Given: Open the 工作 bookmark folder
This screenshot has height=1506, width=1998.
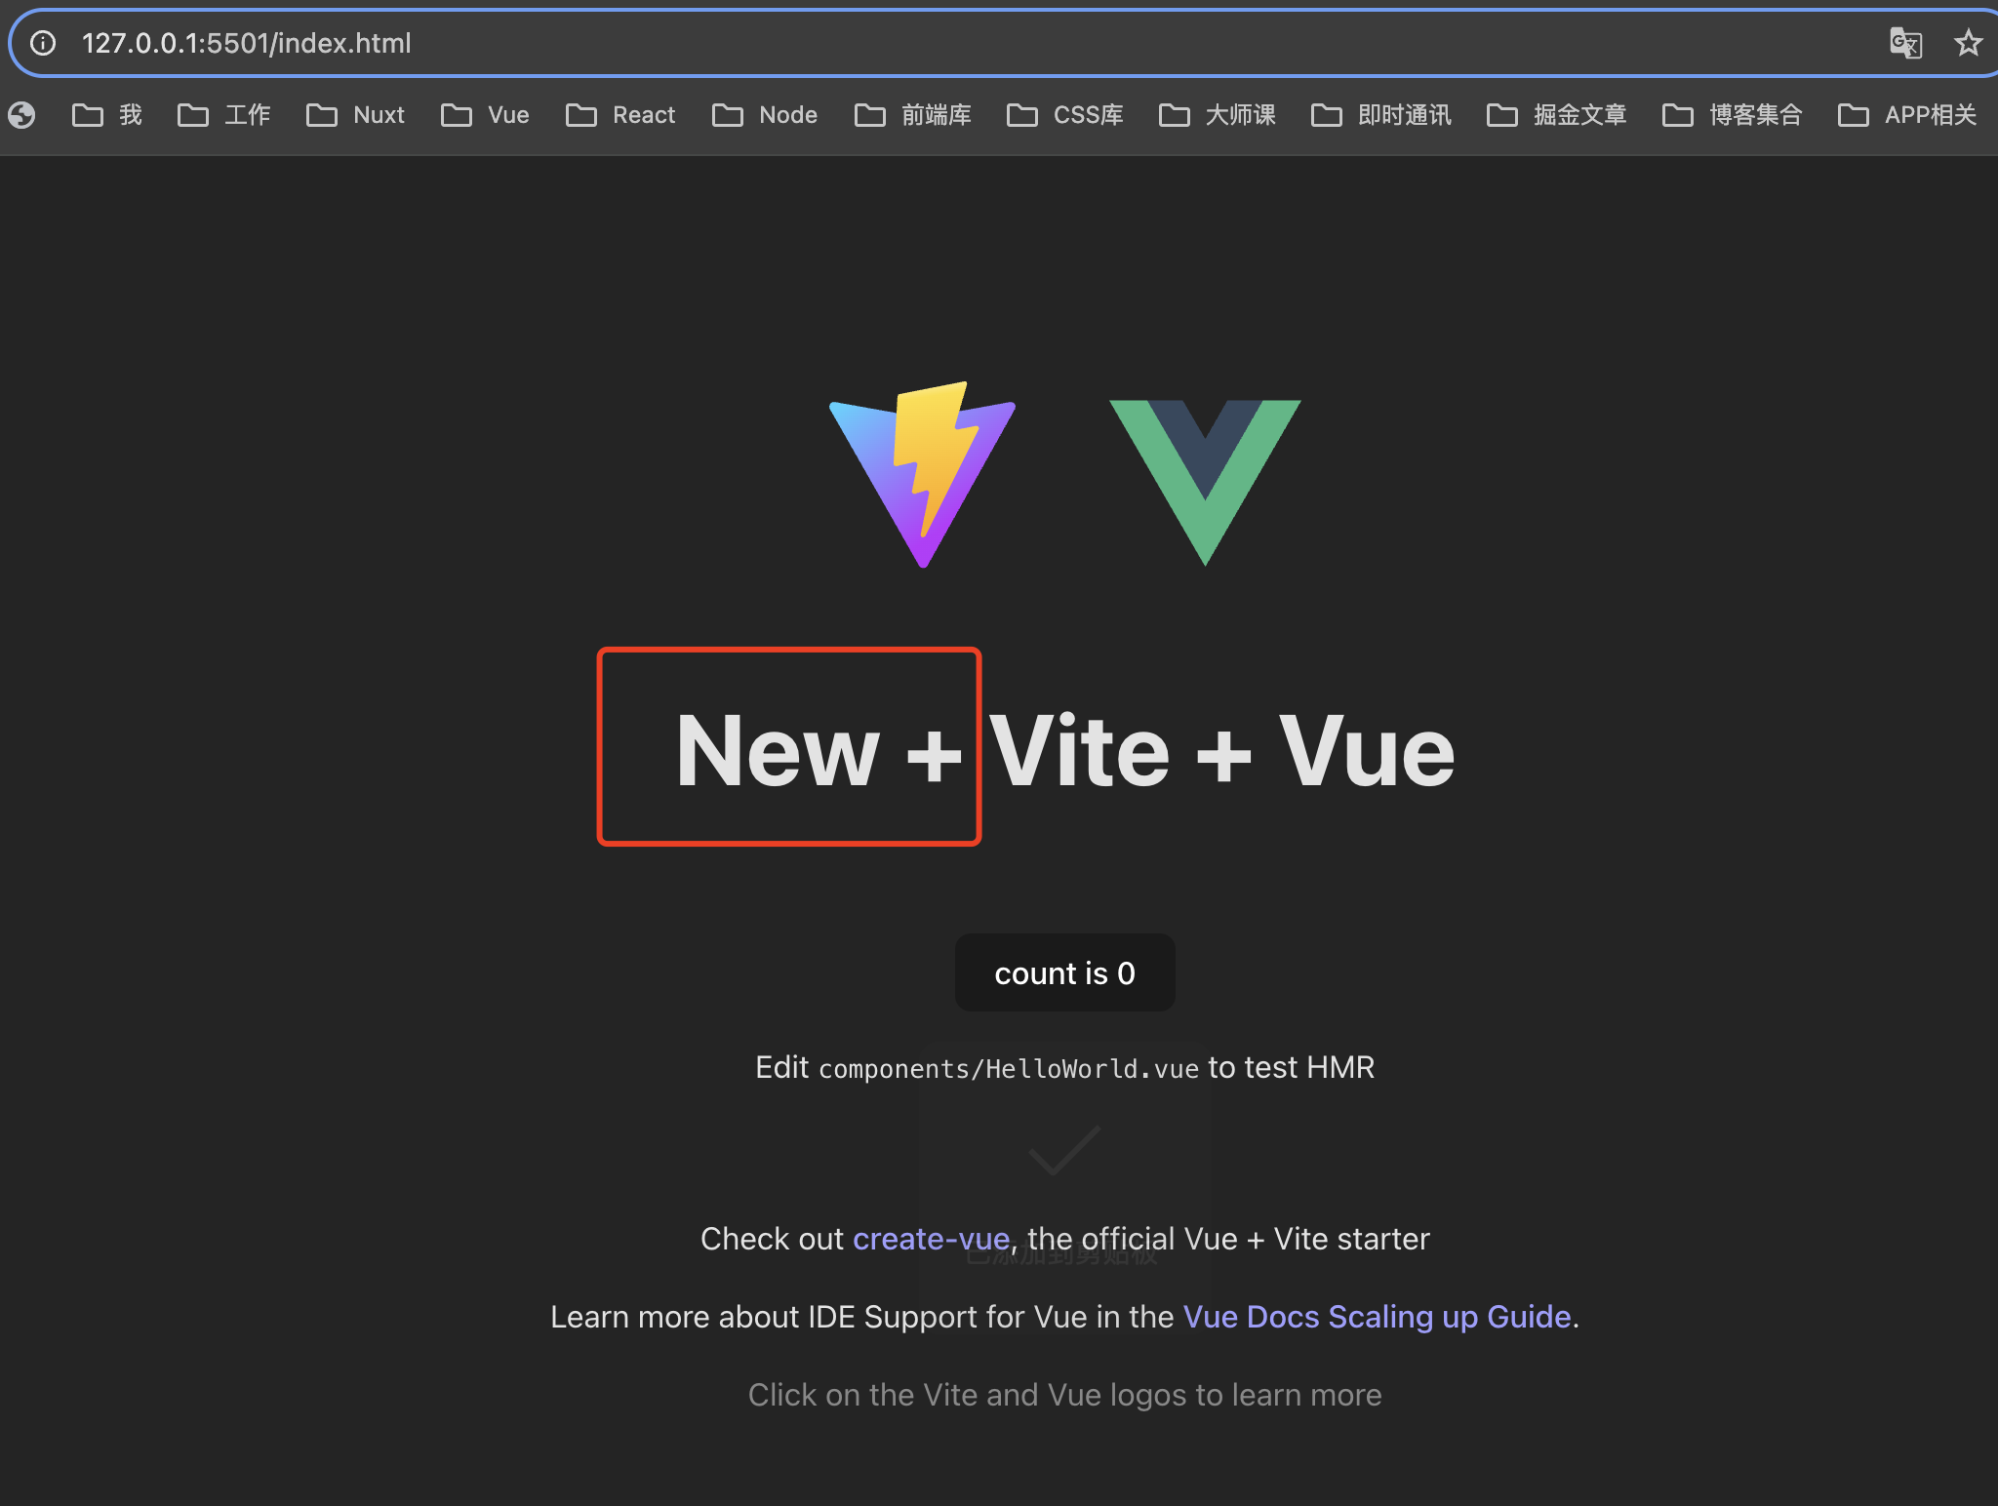Looking at the screenshot, I should pyautogui.click(x=223, y=115).
